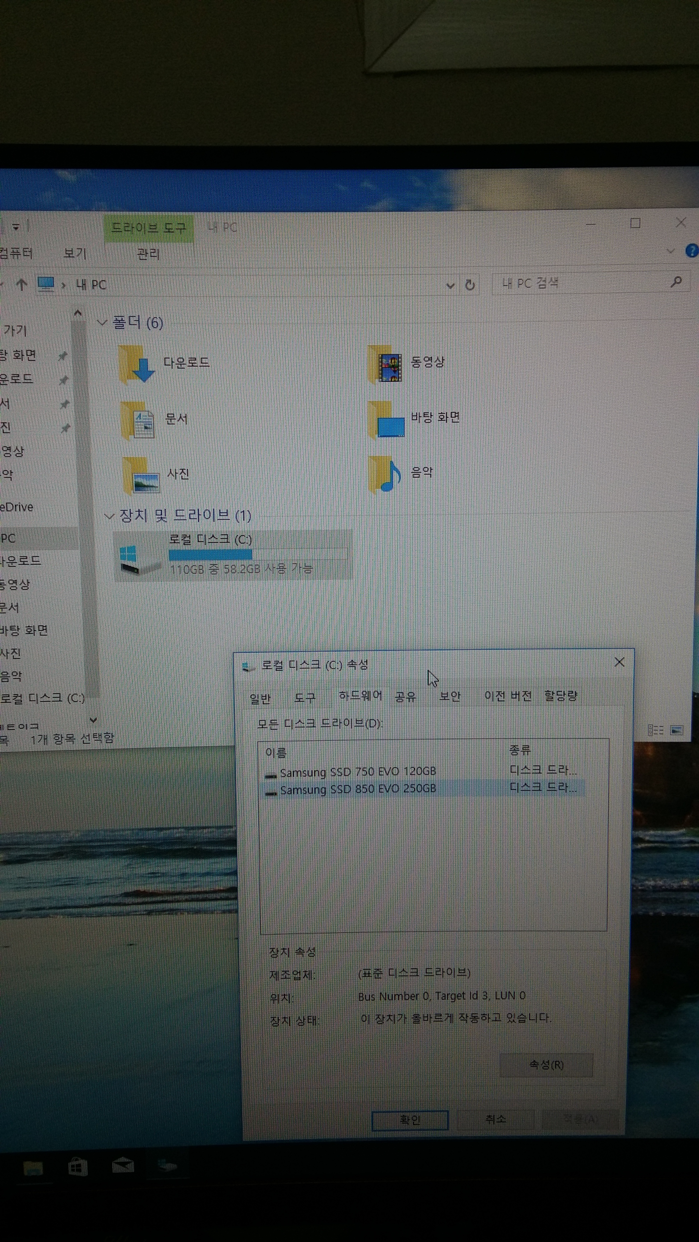Click the C: drive usage bar
The height and width of the screenshot is (1242, 699).
(258, 555)
